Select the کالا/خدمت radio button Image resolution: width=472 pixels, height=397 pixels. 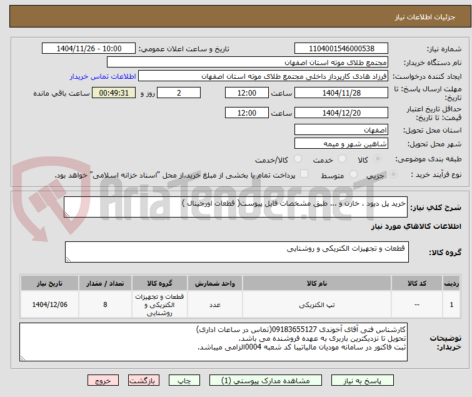click(298, 159)
